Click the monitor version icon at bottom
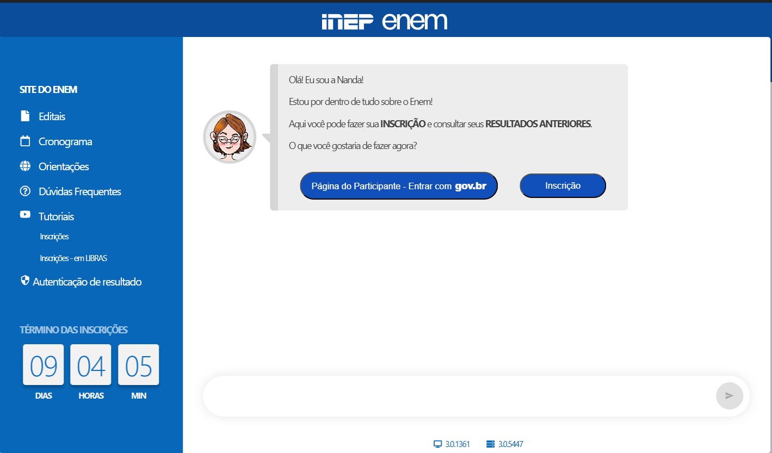The height and width of the screenshot is (453, 772). point(437,444)
